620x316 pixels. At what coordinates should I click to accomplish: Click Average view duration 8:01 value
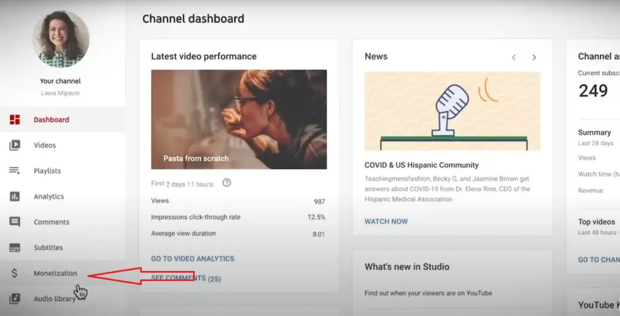tap(318, 234)
